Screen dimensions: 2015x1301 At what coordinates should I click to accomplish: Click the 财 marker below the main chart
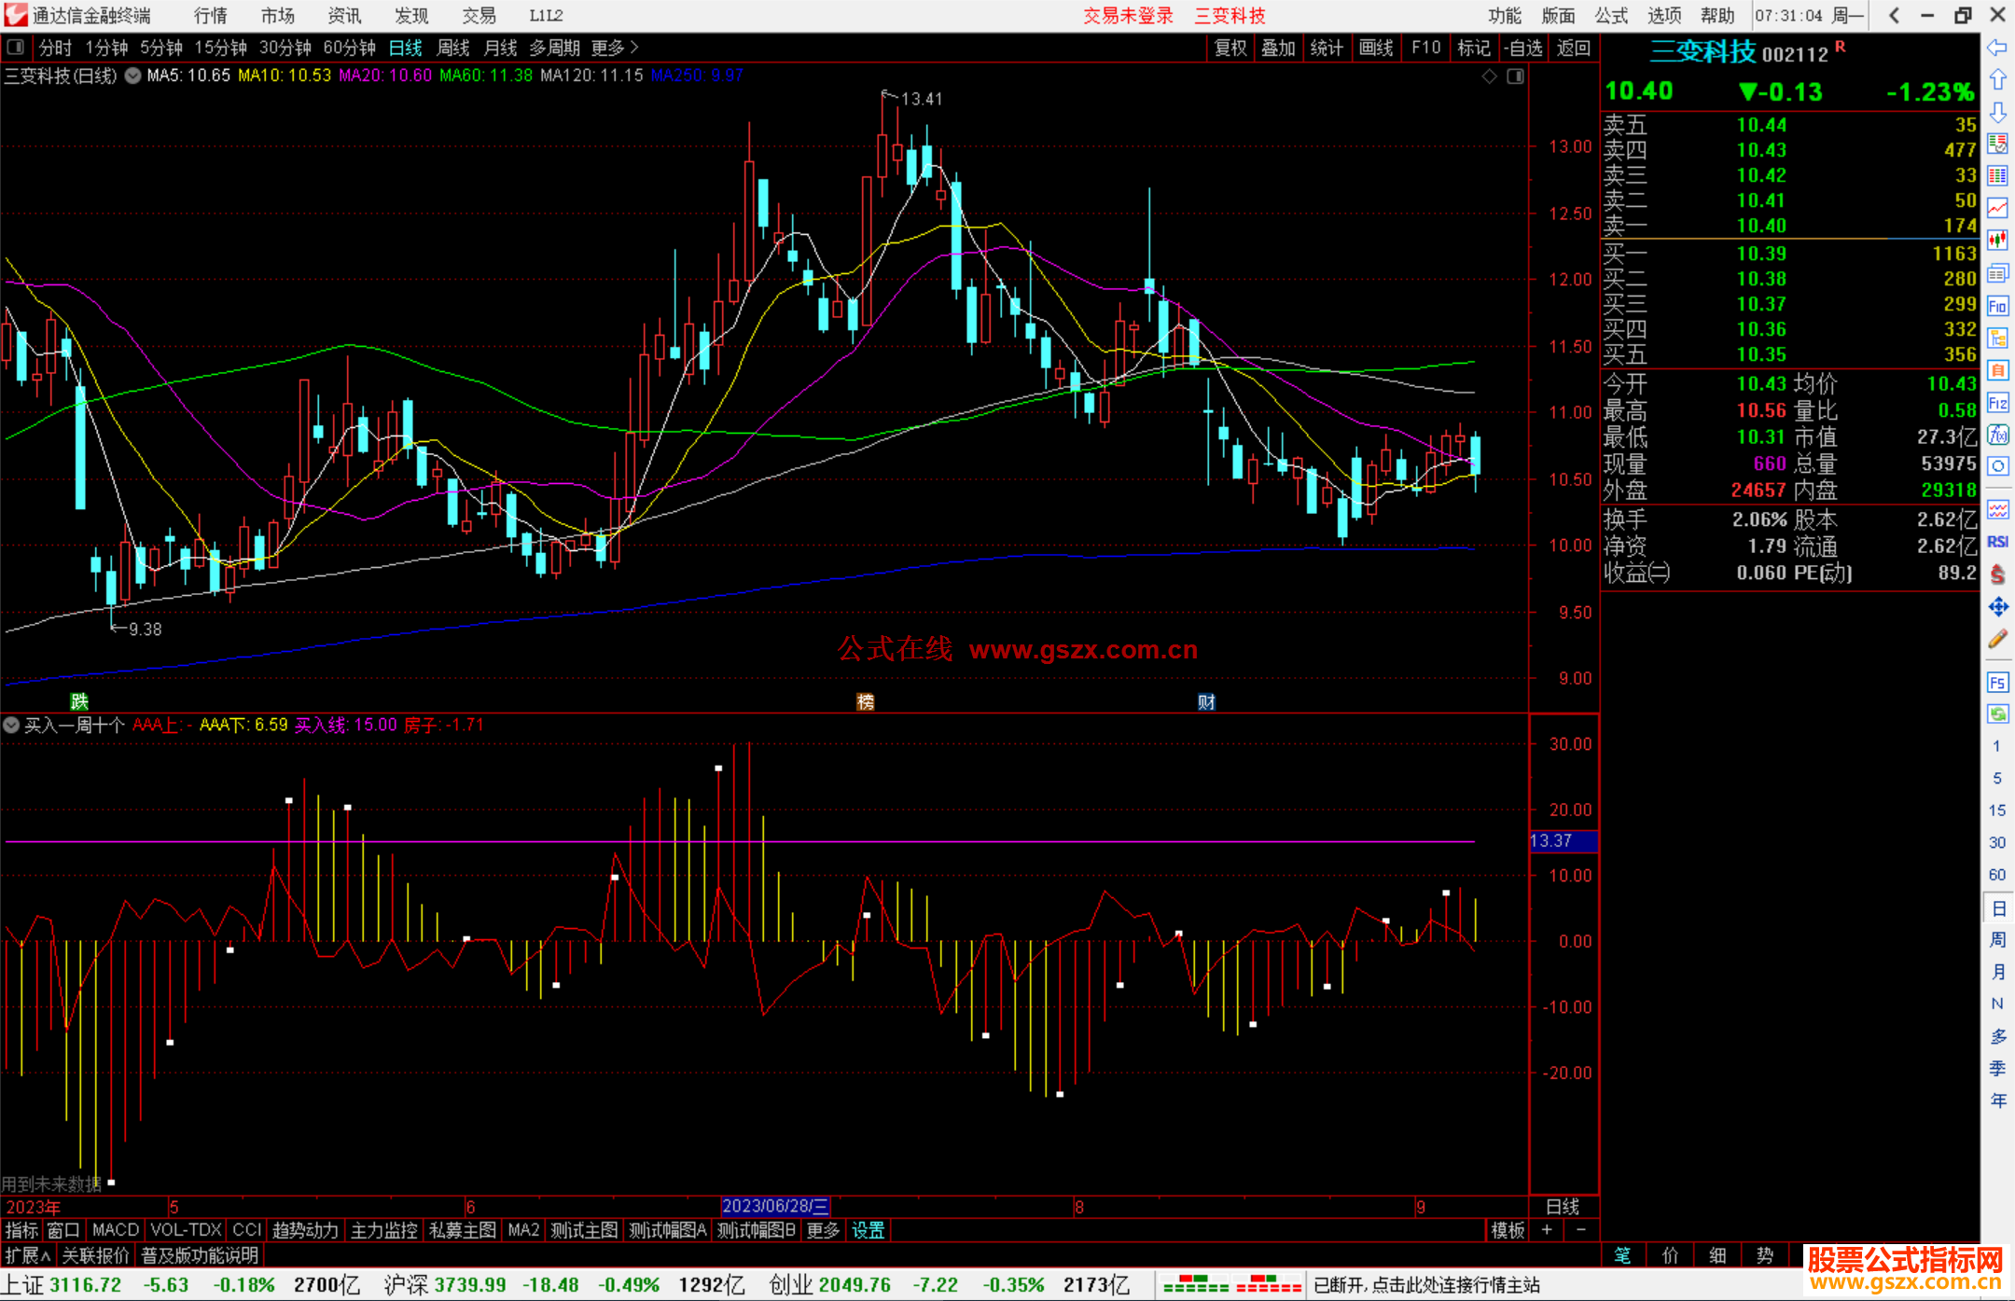point(1206,701)
